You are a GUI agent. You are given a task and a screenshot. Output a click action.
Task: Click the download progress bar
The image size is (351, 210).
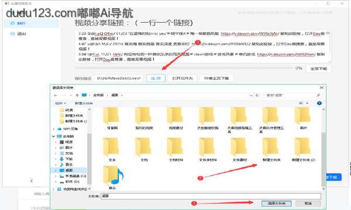click(x=184, y=68)
